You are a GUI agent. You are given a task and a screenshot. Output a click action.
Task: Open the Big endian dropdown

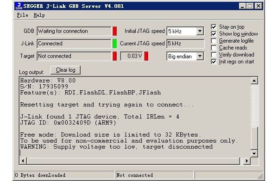pyautogui.click(x=200, y=56)
